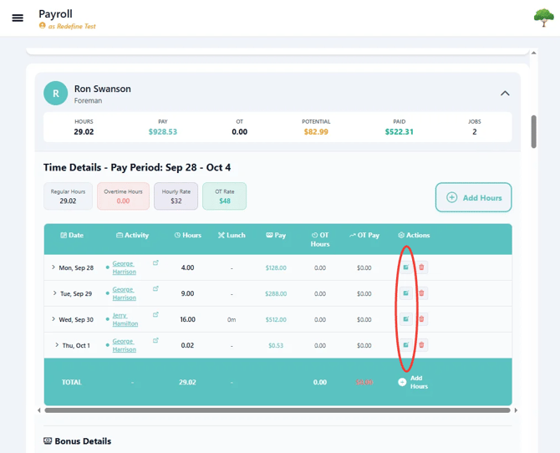
Task: Click the PAY $928.53 summary value
Action: [x=163, y=132]
